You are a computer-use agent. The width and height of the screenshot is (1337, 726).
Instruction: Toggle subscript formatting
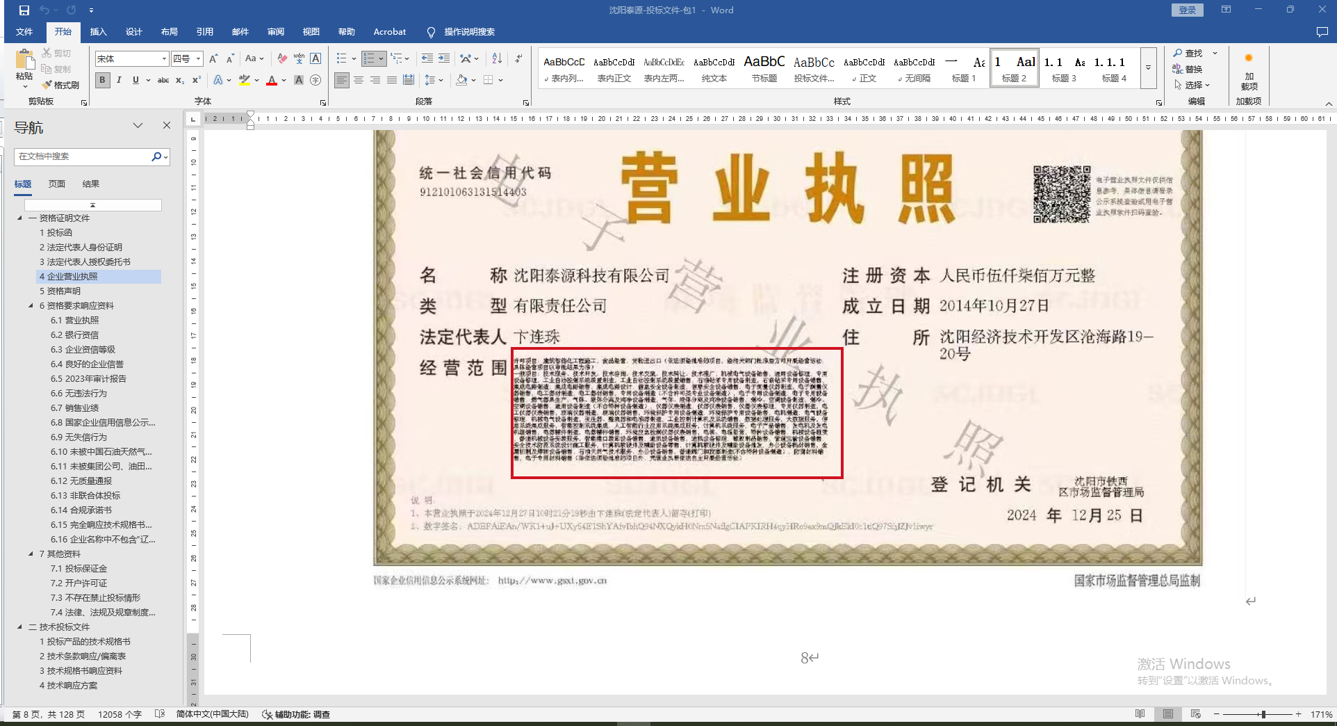click(x=180, y=81)
